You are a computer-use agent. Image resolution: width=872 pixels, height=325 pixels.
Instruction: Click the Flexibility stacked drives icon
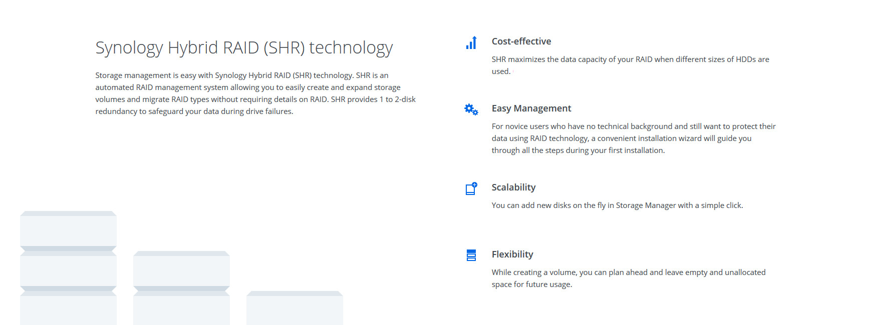click(x=471, y=255)
